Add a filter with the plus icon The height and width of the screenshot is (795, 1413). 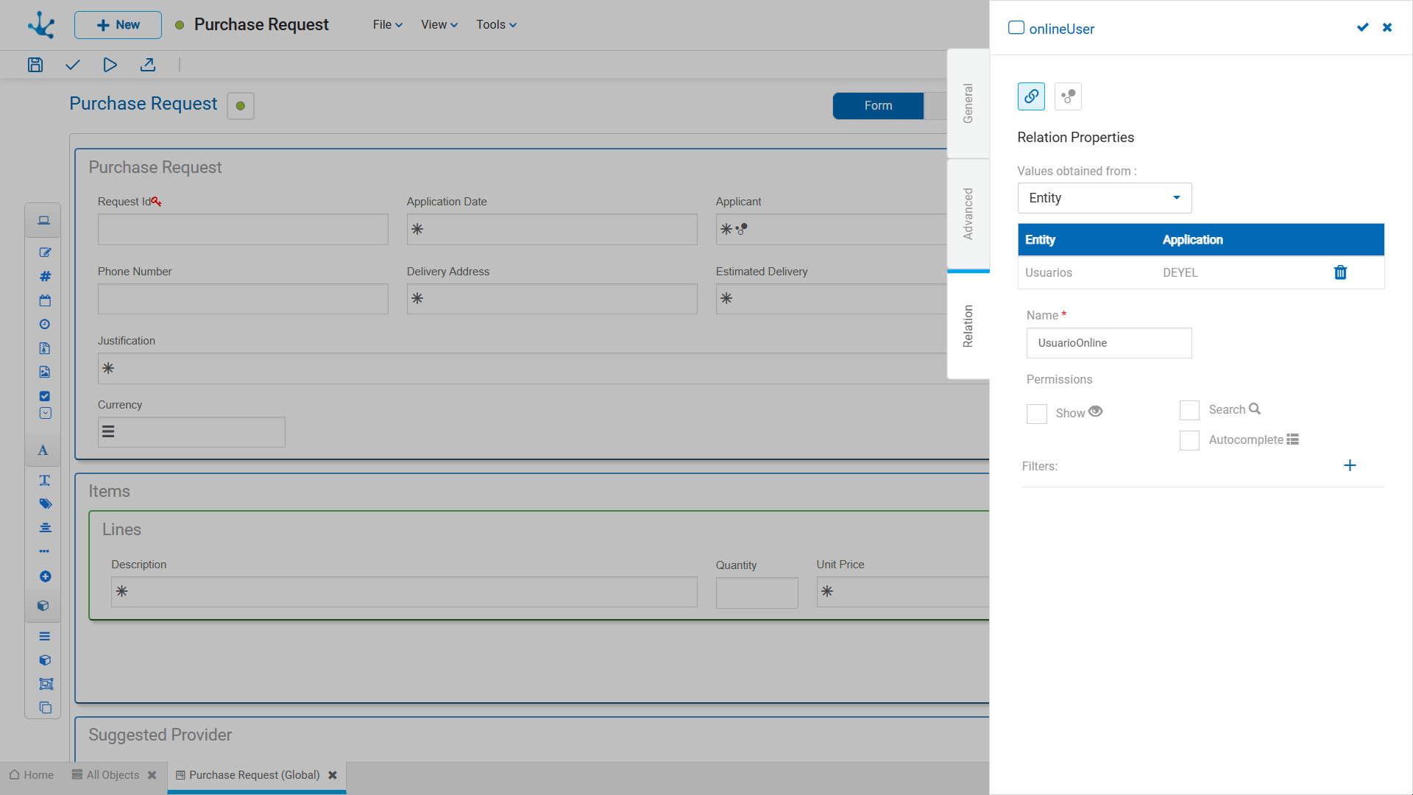1350,465
